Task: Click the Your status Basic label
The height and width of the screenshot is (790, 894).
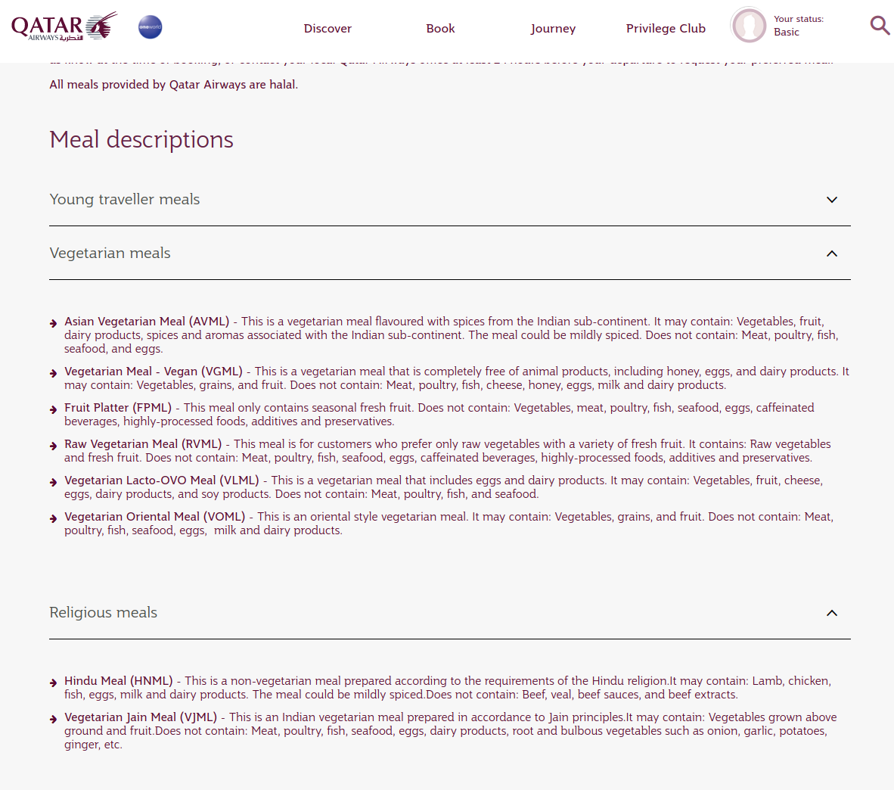Action: 798,26
